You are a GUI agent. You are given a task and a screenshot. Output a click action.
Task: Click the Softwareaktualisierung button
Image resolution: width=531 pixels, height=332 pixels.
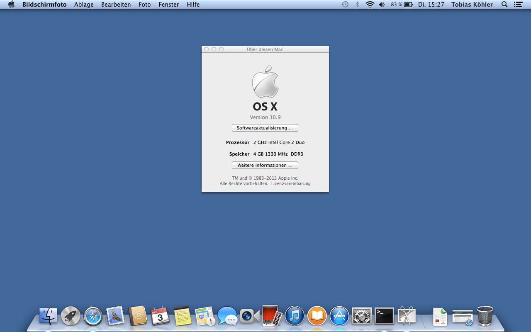[x=265, y=128]
